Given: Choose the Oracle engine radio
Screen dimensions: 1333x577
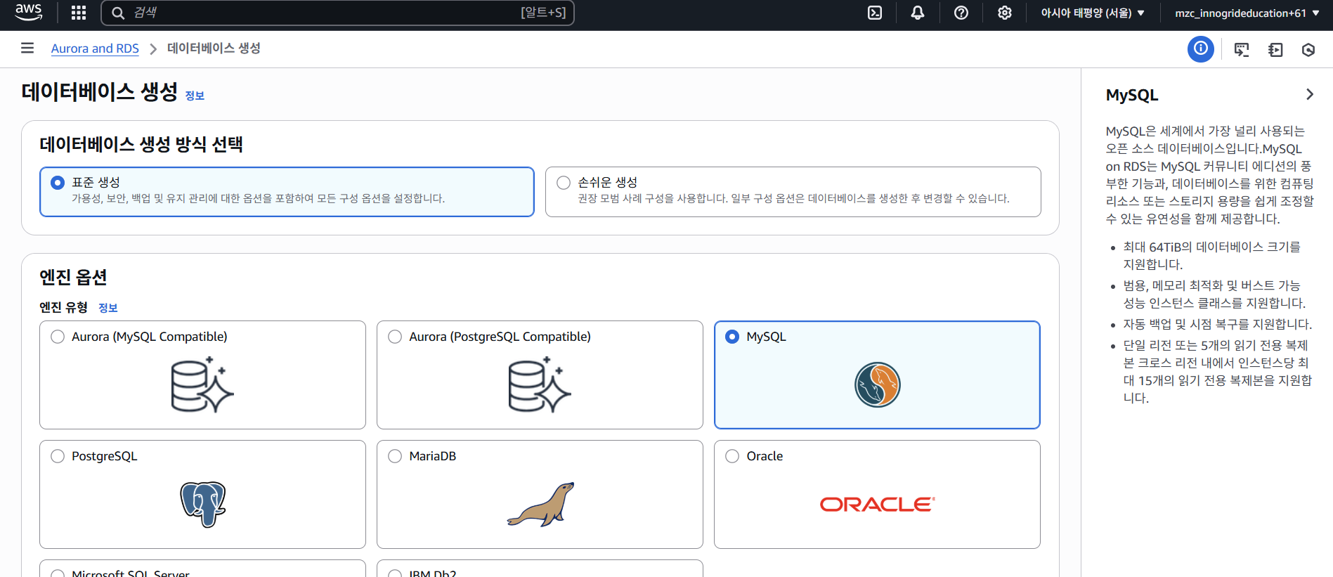Looking at the screenshot, I should point(732,456).
